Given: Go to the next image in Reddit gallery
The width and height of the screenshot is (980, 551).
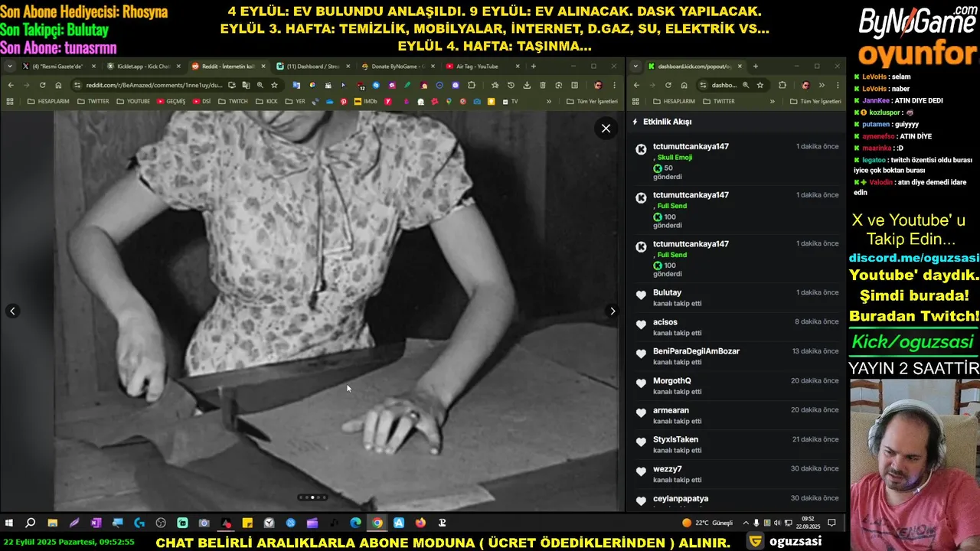Looking at the screenshot, I should [612, 311].
